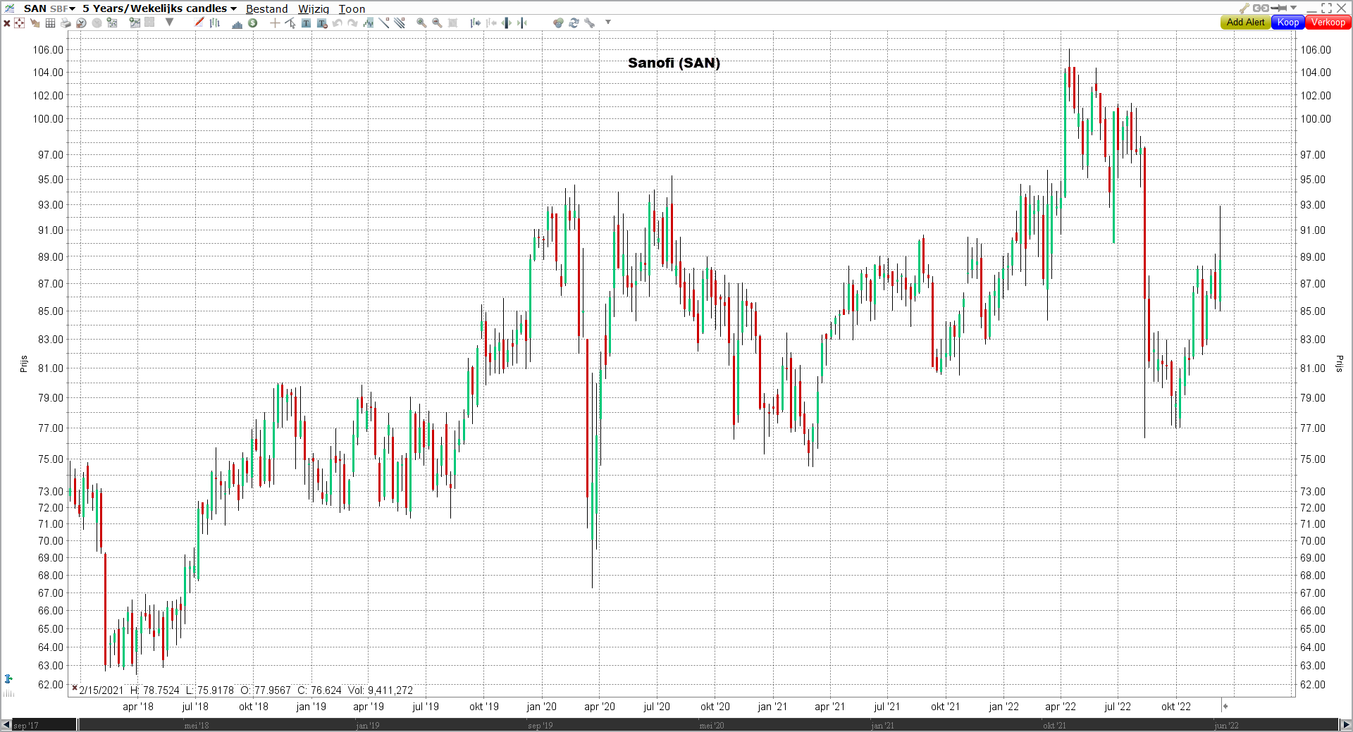Add text annotation with T icon
The width and height of the screenshot is (1353, 732).
(306, 23)
